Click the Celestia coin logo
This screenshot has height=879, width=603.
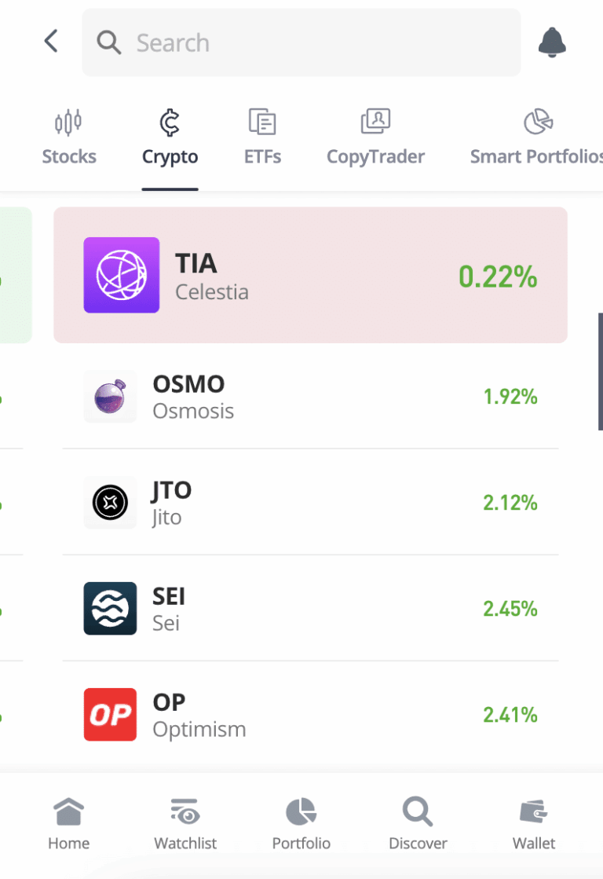coord(122,275)
